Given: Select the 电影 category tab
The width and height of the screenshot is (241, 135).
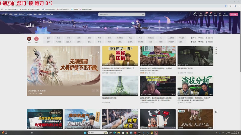Looking at the screenshot, I should pyautogui.click(x=48, y=42).
